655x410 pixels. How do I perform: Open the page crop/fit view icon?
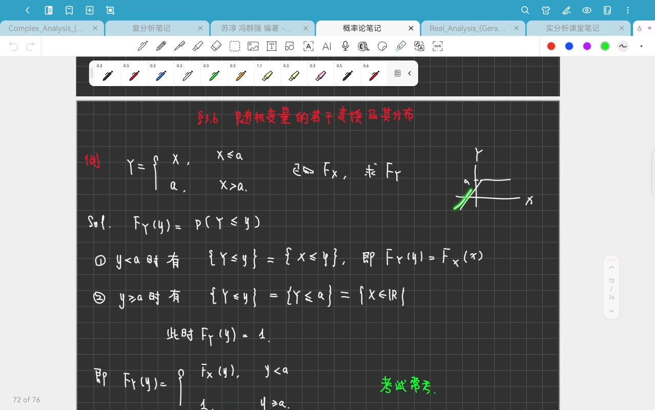110,10
